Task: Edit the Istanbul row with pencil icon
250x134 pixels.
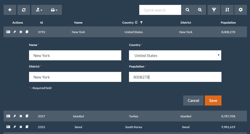Action: [15, 116]
